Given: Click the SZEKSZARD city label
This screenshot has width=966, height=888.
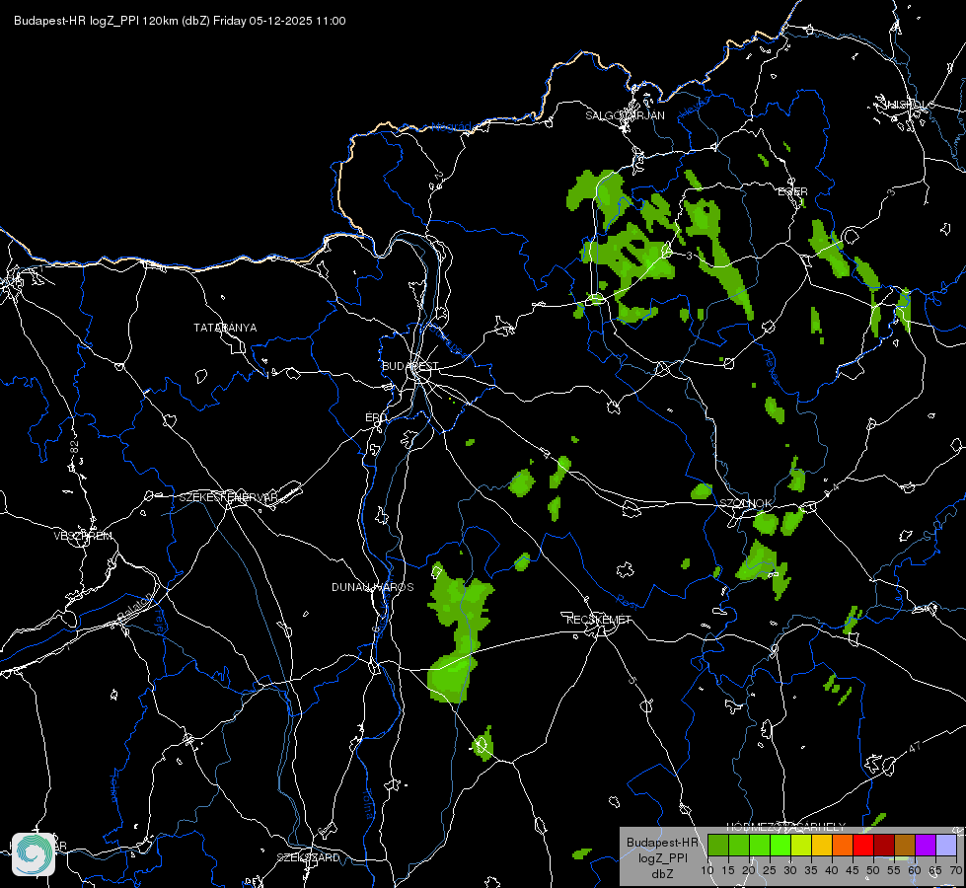Looking at the screenshot, I should [x=308, y=857].
